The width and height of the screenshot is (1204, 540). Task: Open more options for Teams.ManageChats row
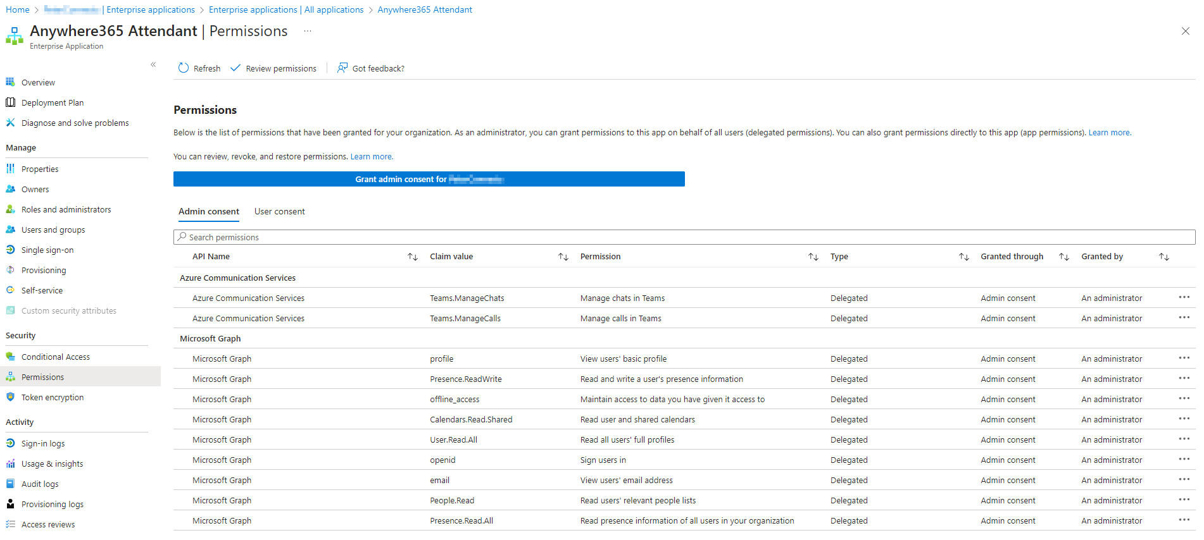coord(1184,298)
